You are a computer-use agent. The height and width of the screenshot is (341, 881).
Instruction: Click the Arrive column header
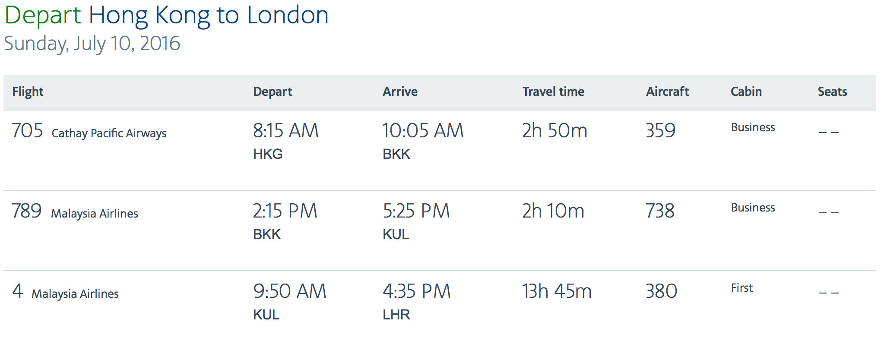[x=400, y=92]
